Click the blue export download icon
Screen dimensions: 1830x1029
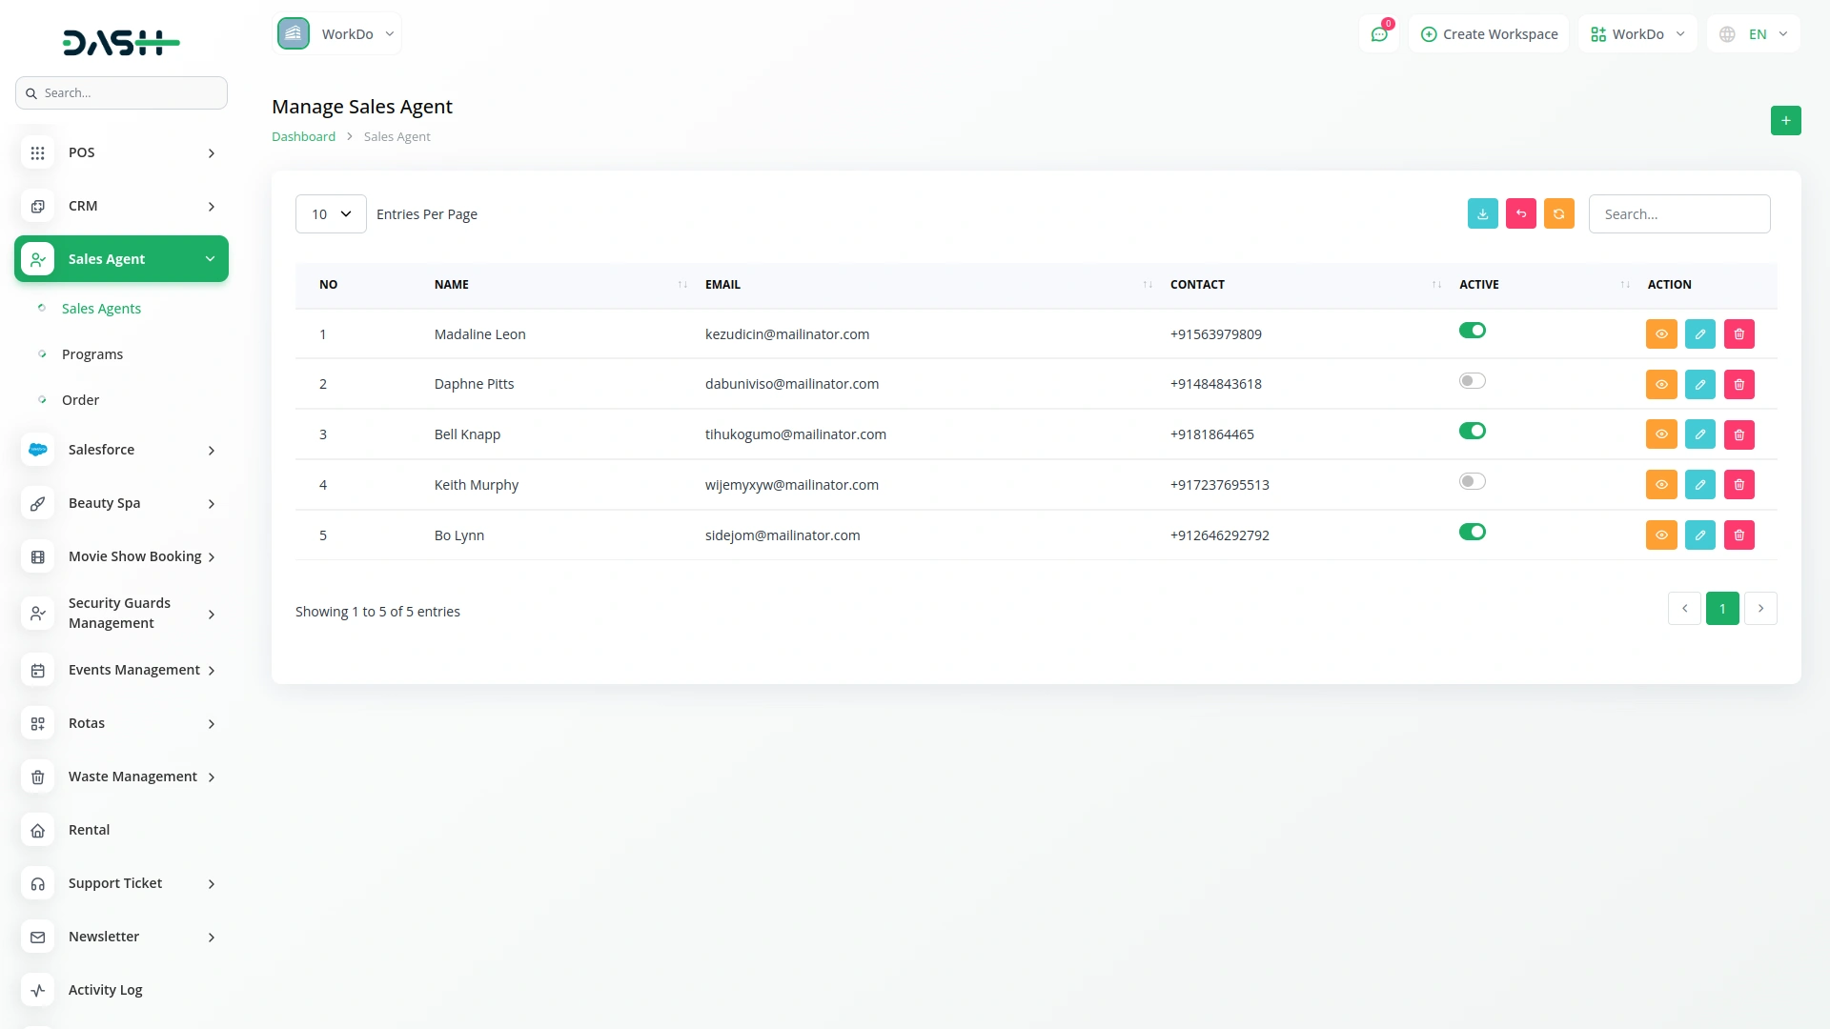click(x=1482, y=214)
